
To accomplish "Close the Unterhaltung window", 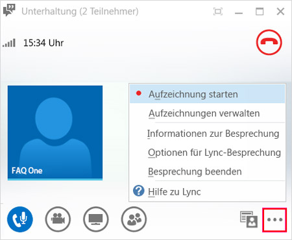I will tap(280, 12).
